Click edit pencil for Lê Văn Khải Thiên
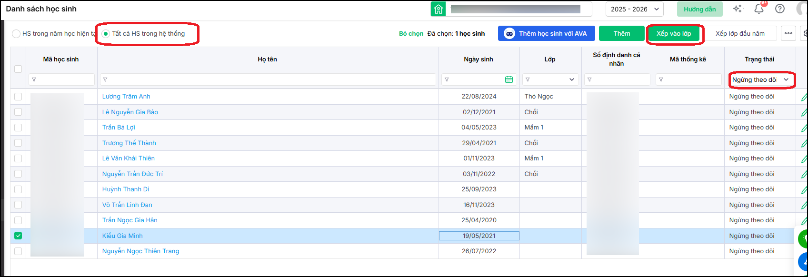This screenshot has width=808, height=277. point(804,158)
